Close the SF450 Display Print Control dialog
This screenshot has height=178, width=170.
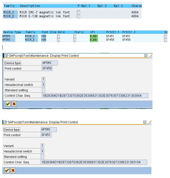pos(146,55)
